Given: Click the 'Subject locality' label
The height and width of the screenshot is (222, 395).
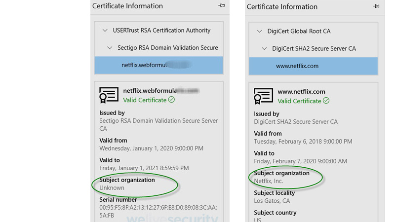Looking at the screenshot, I should pos(274,193).
